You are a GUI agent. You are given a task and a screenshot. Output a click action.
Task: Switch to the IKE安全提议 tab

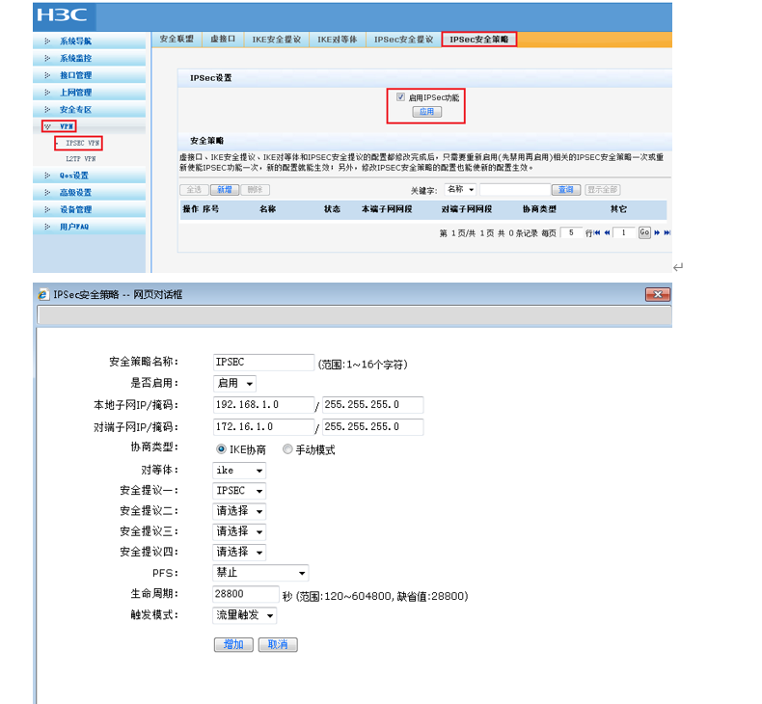[276, 40]
